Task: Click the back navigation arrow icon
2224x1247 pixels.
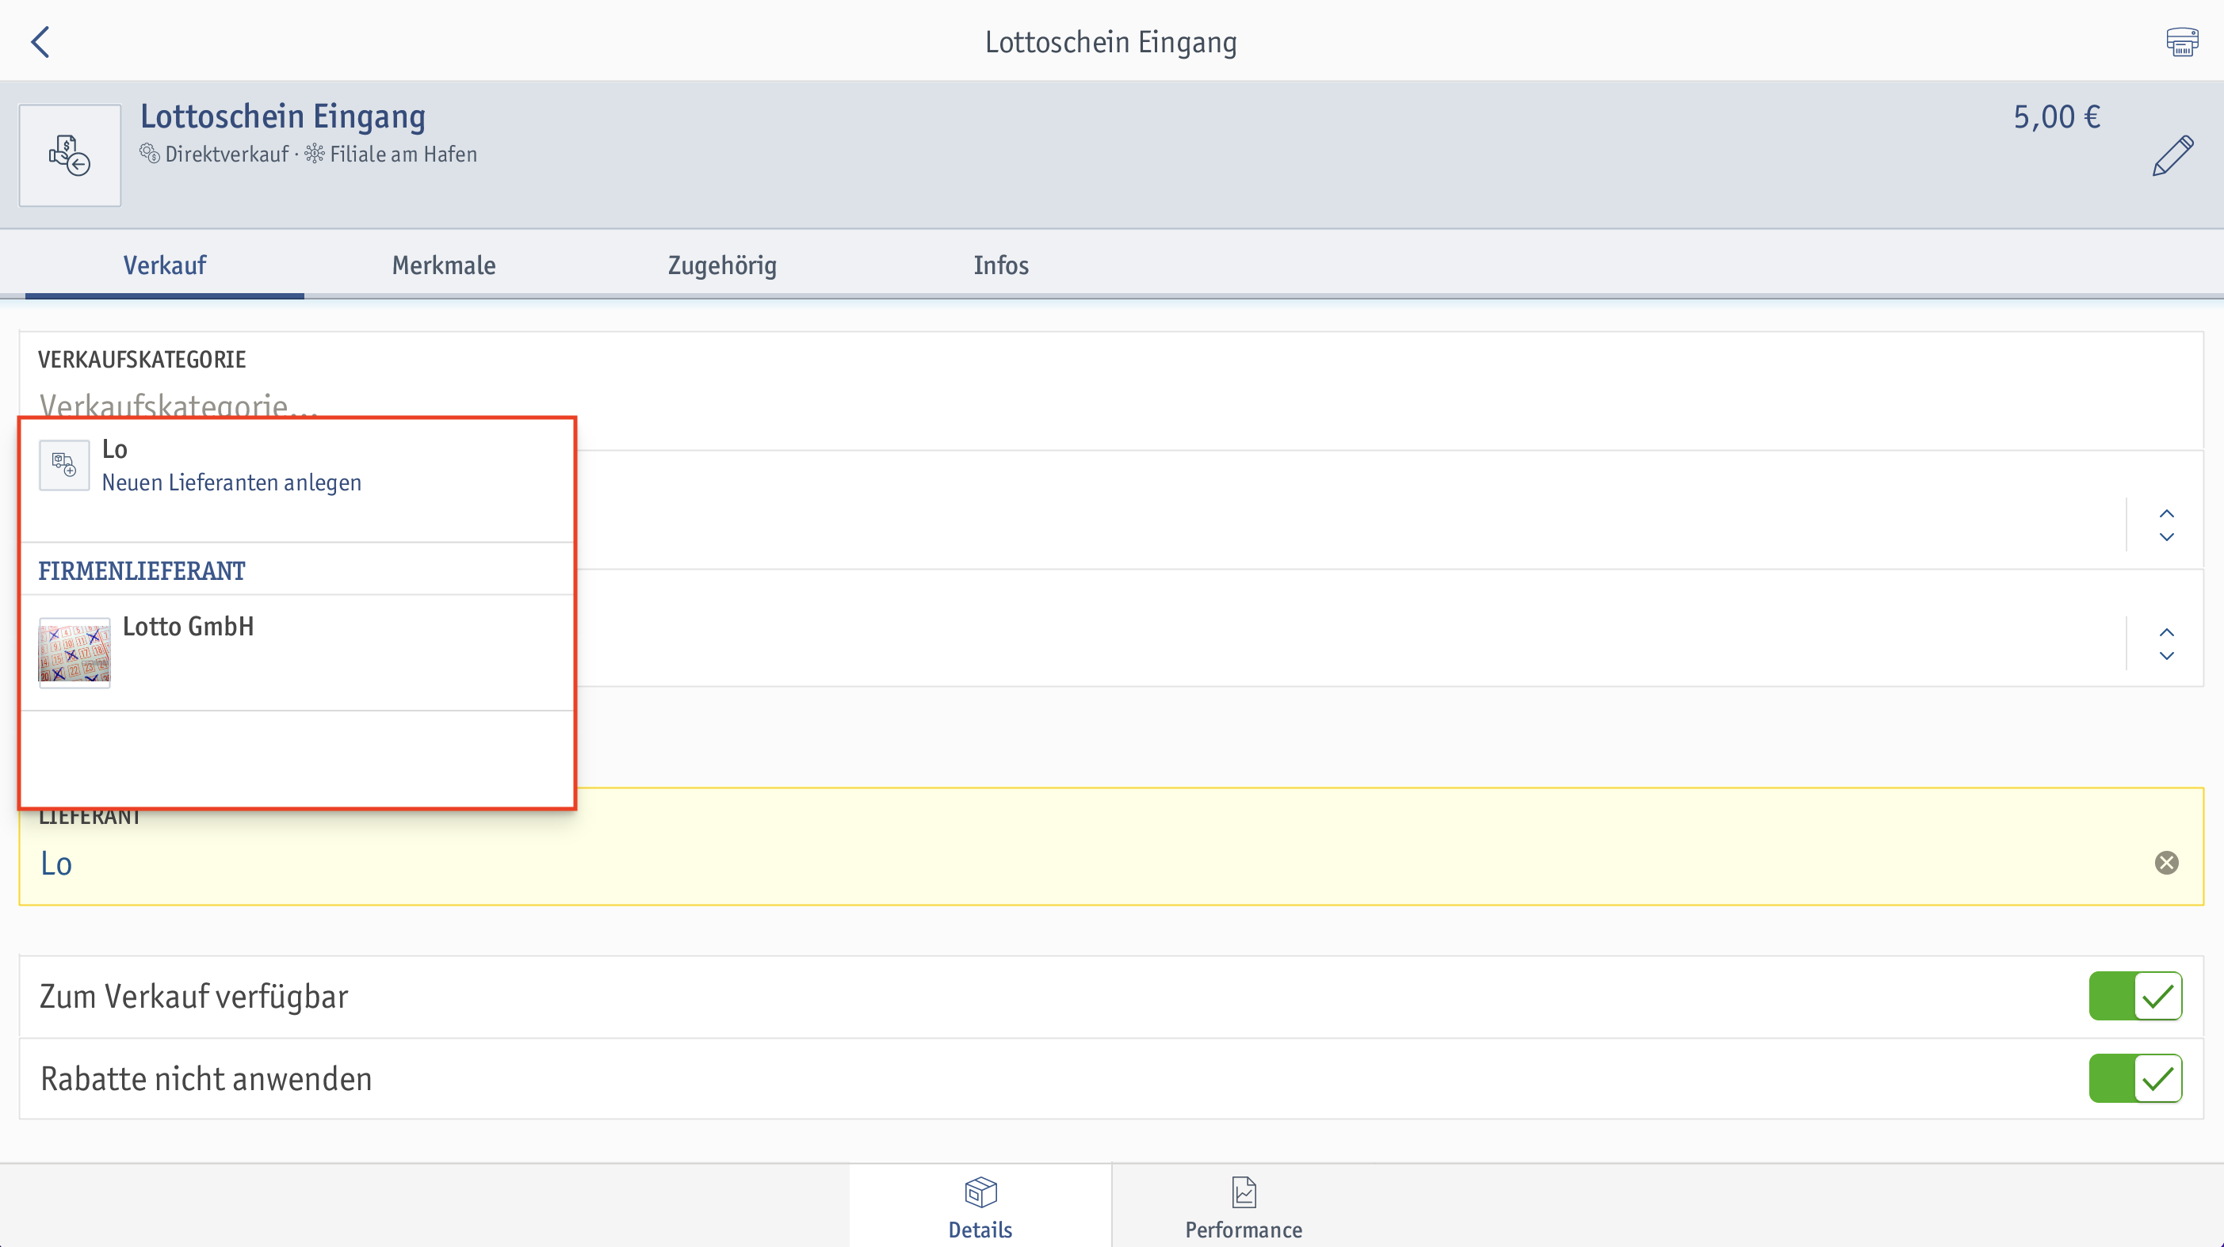Action: point(40,40)
